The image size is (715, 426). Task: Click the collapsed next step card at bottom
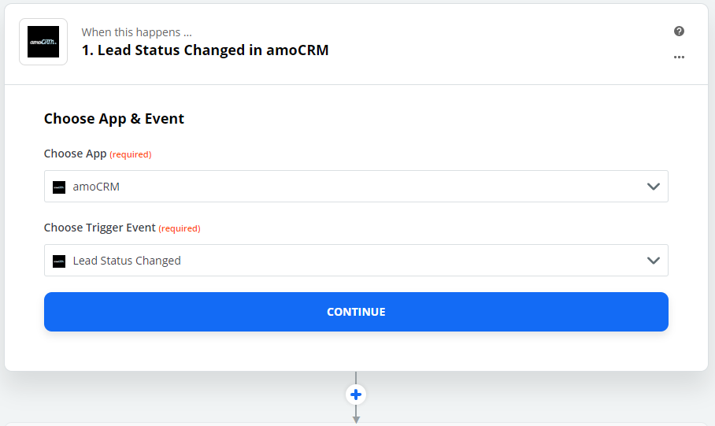pos(356,424)
